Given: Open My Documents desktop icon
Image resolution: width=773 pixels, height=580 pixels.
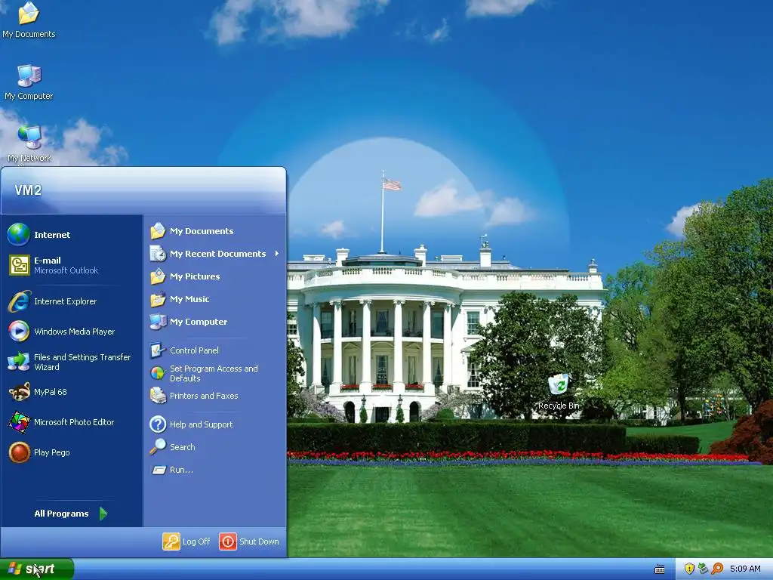Looking at the screenshot, I should point(29,14).
